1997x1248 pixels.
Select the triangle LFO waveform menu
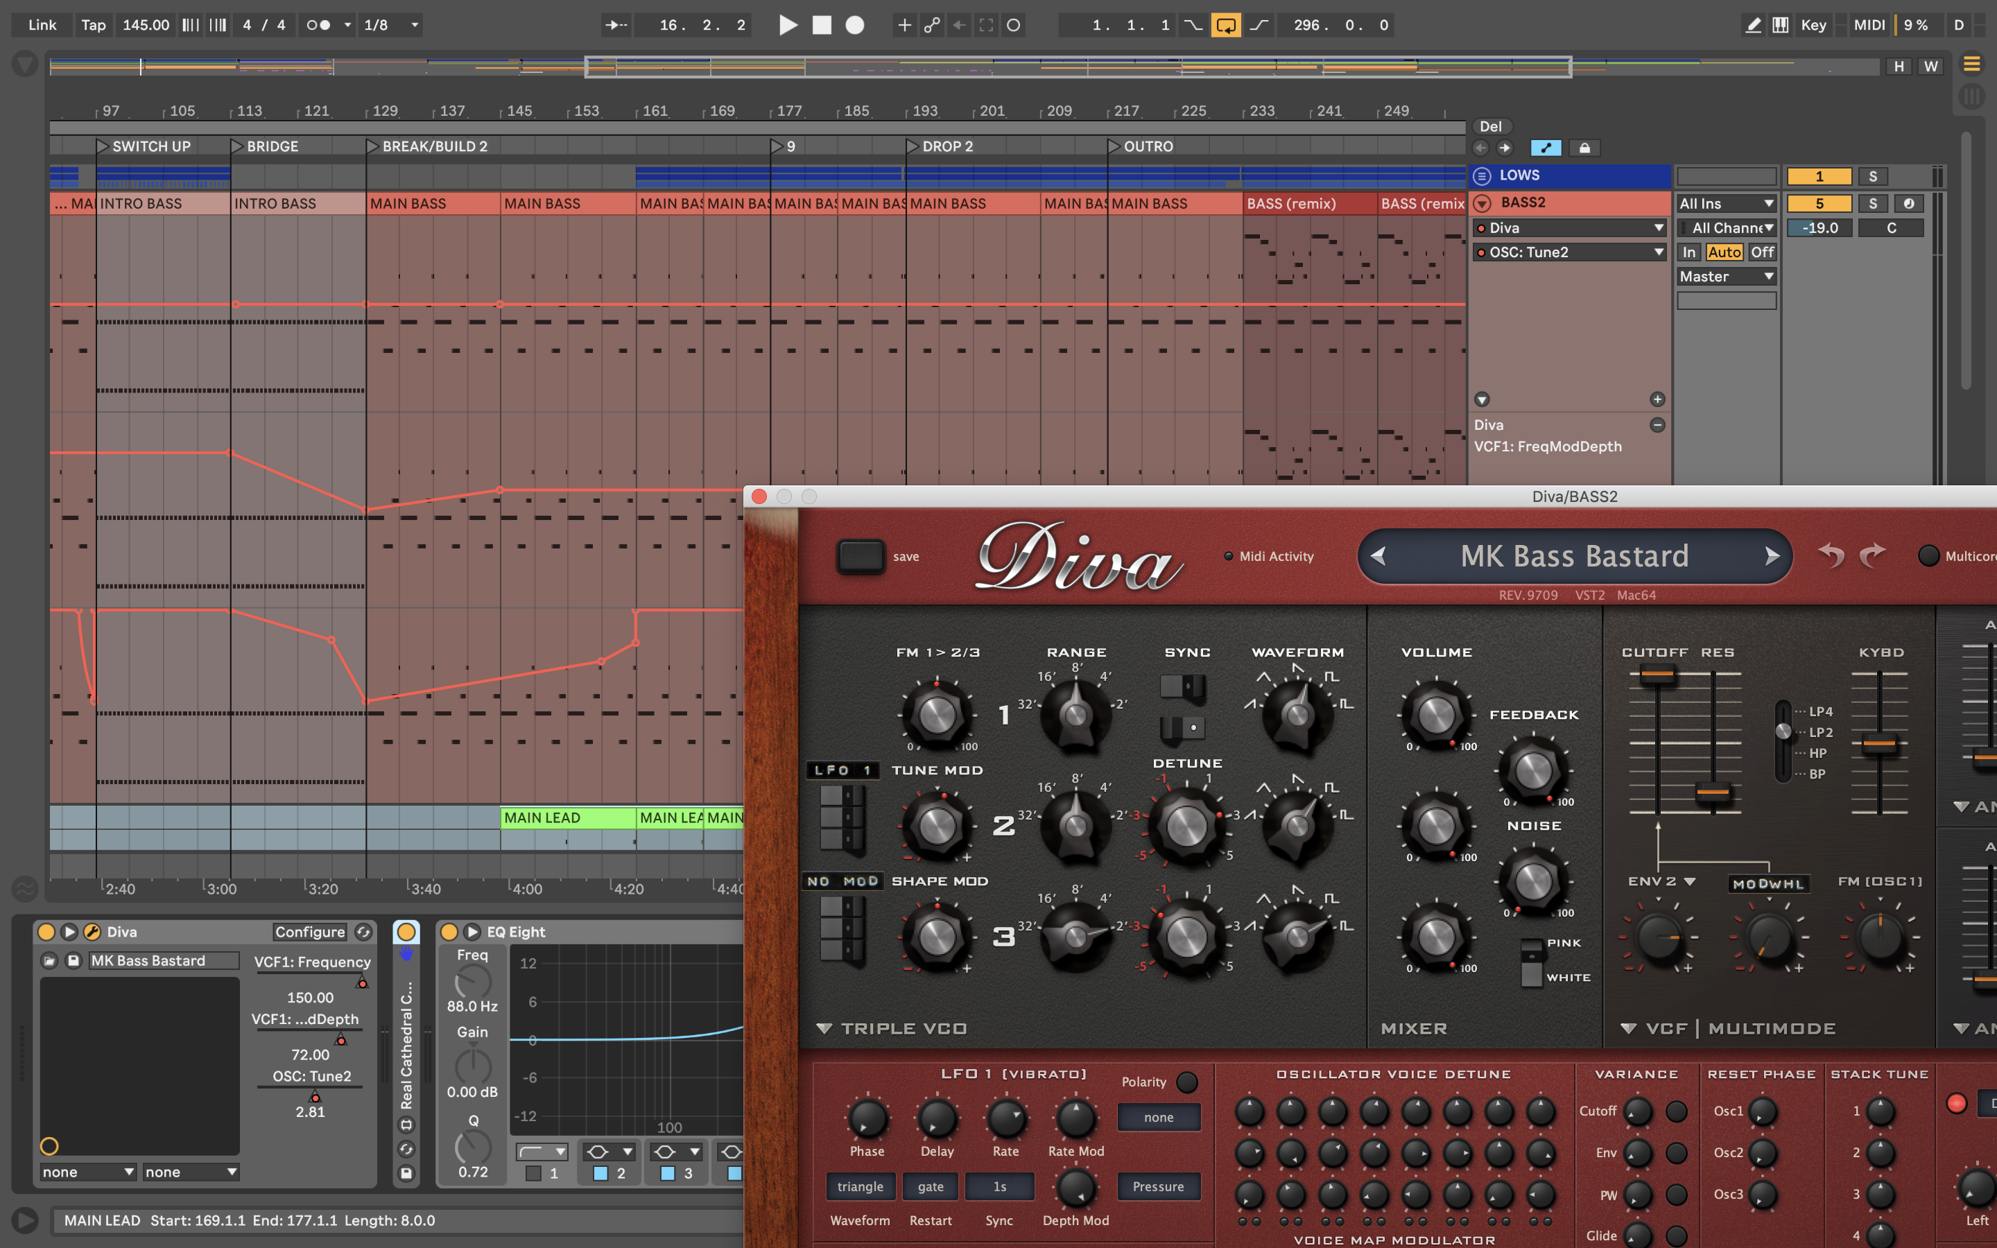860,1186
